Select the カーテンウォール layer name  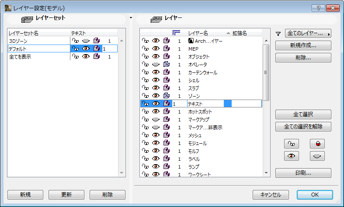203,72
